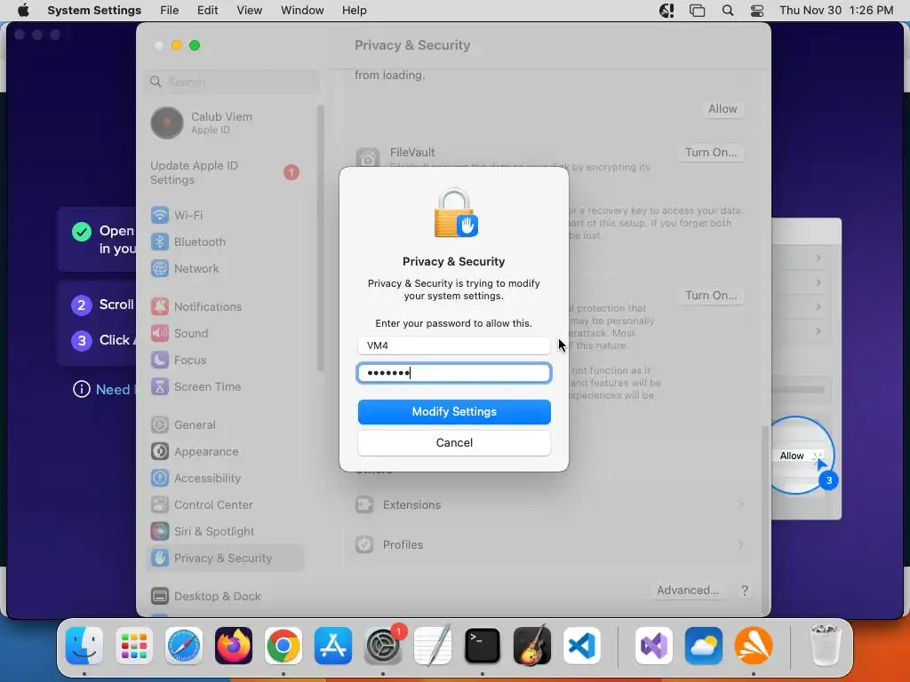This screenshot has height=682, width=910.
Task: Open the Trash in the Dock
Action: 825,646
